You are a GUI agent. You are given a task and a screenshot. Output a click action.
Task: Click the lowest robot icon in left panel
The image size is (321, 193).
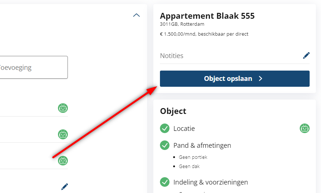point(63,161)
